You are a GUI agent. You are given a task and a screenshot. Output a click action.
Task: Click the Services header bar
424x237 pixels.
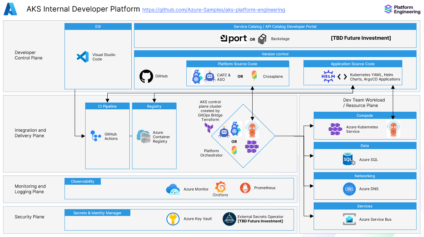365,206
